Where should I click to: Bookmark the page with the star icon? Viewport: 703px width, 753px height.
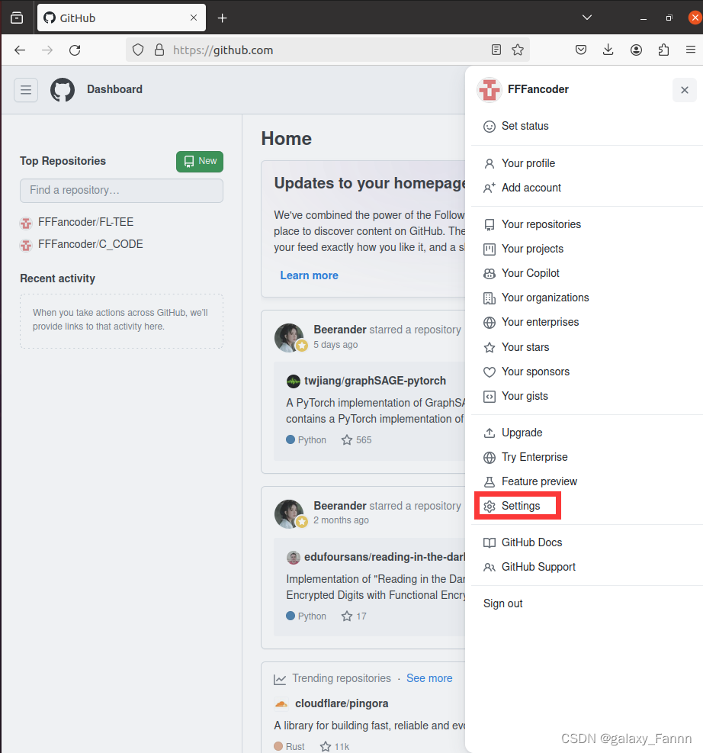(x=518, y=50)
